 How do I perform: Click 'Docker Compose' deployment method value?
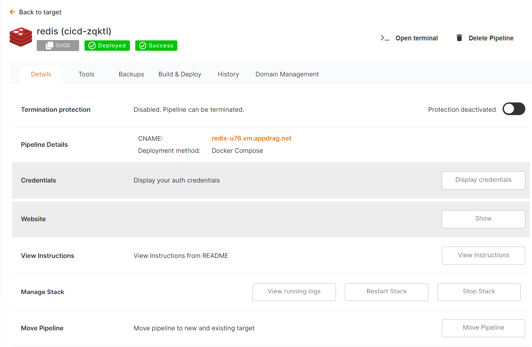point(237,150)
